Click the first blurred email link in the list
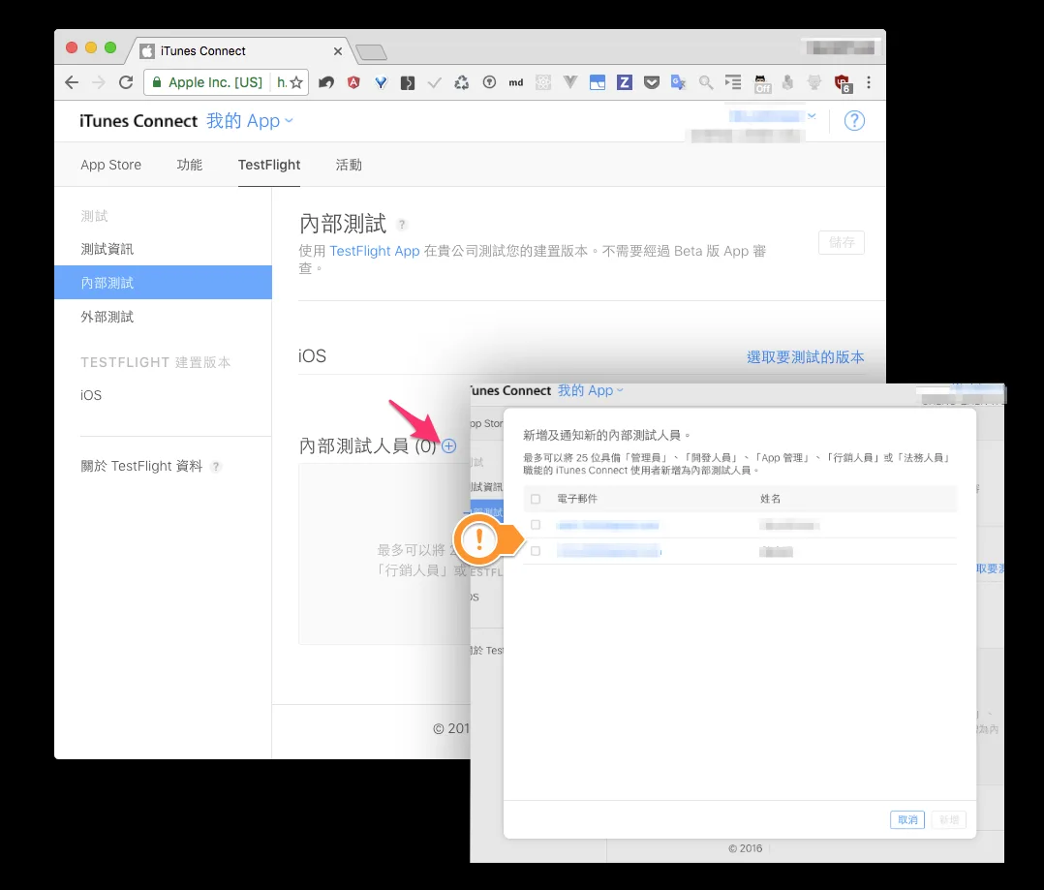The image size is (1044, 890). (608, 525)
